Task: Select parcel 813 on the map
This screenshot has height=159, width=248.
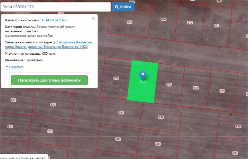Action: (x=53, y=105)
